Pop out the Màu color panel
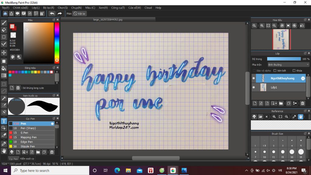Viewport: 311px width, 175px height. (x=54, y=20)
